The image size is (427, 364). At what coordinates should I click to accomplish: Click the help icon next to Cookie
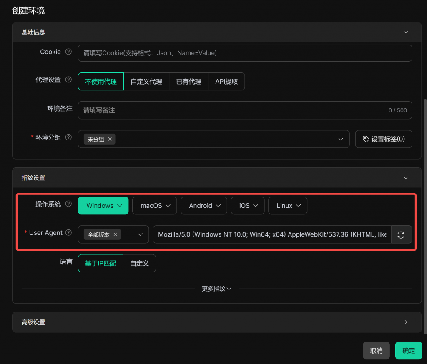(69, 52)
